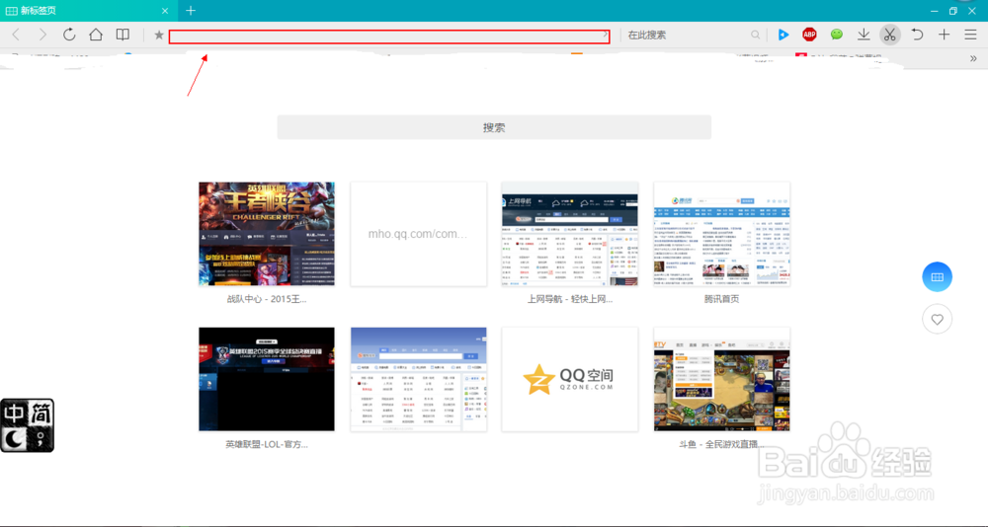
Task: Toggle the IME punctuation mode
Action: 40,439
